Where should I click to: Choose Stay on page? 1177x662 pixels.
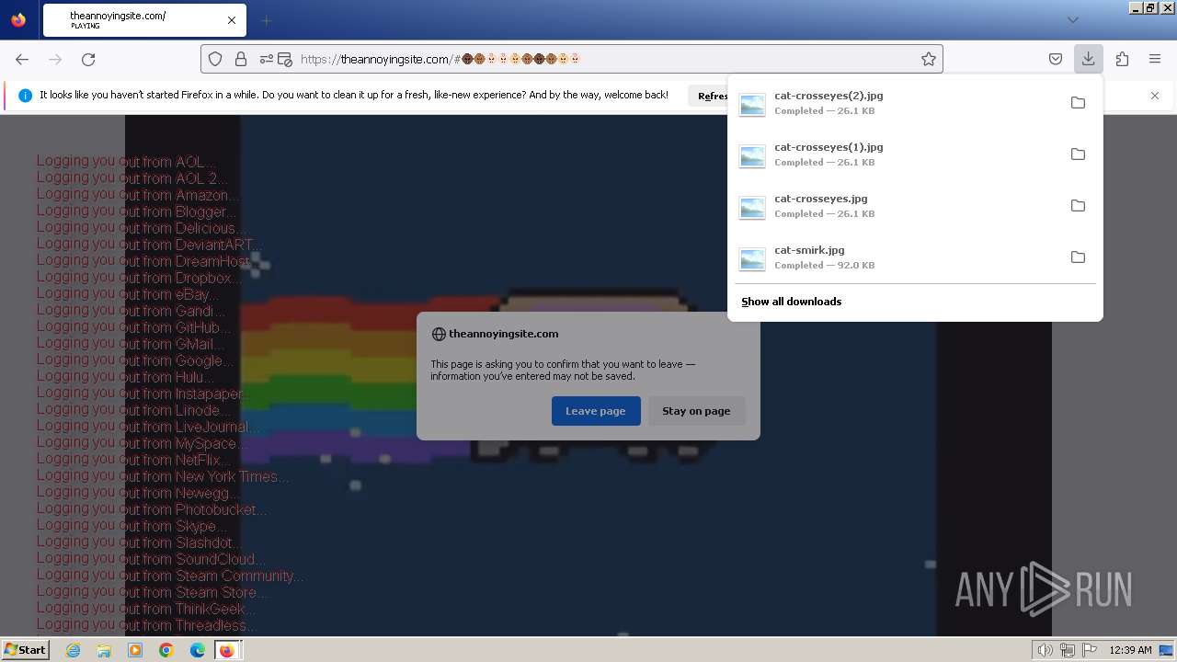696,411
